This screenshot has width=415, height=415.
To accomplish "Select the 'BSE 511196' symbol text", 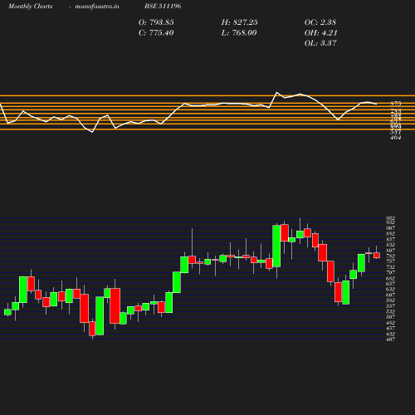I will click(x=163, y=6).
